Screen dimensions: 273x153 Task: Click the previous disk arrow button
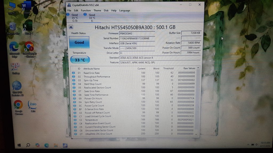click(71, 27)
